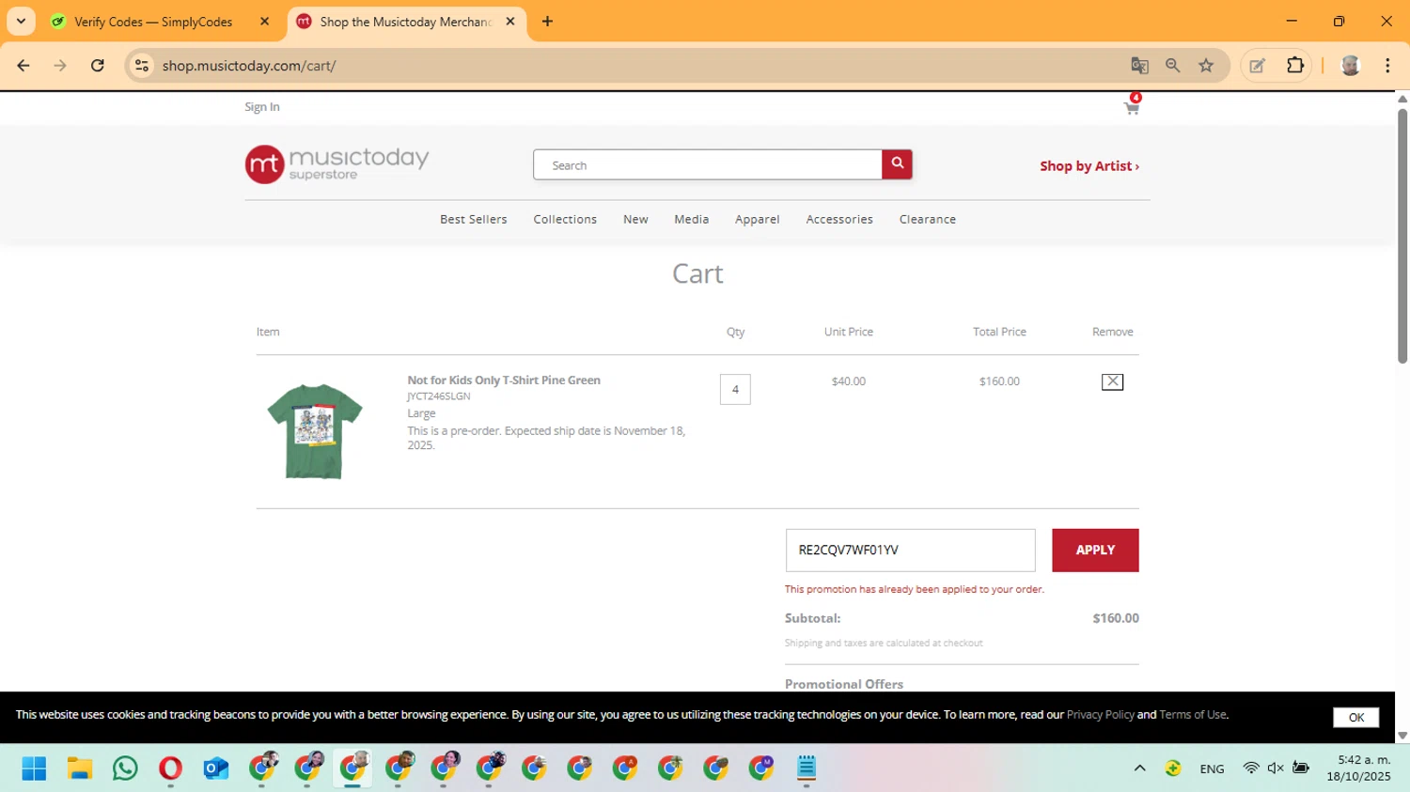The width and height of the screenshot is (1410, 792).
Task: Open WhatsApp from the taskbar
Action: tap(124, 769)
